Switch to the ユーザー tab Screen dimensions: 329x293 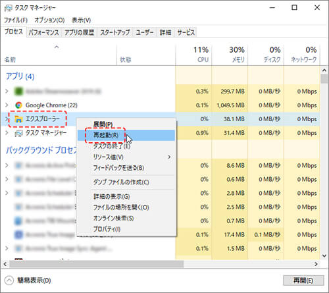(145, 32)
